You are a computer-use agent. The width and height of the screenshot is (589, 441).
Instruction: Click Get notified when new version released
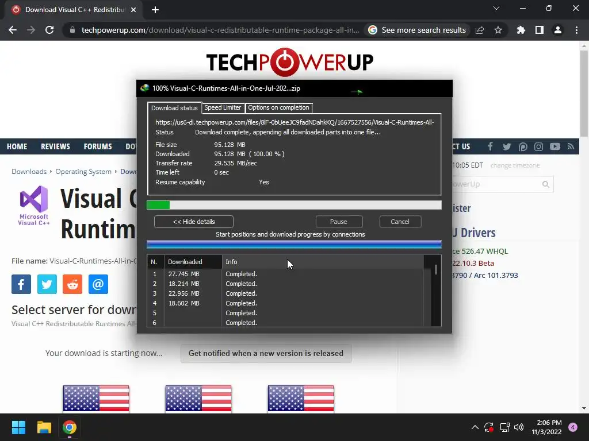point(266,354)
